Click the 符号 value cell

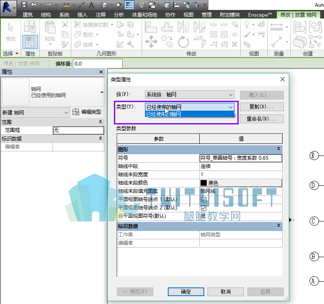point(241,158)
